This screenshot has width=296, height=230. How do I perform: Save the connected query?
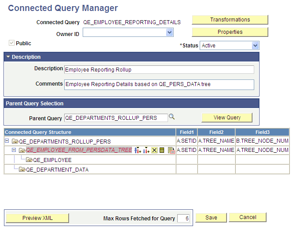(x=211, y=218)
